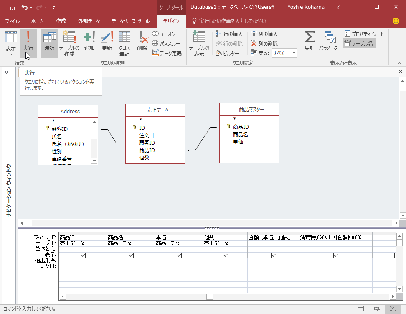Choose クロス集計 crosstab query

click(124, 43)
